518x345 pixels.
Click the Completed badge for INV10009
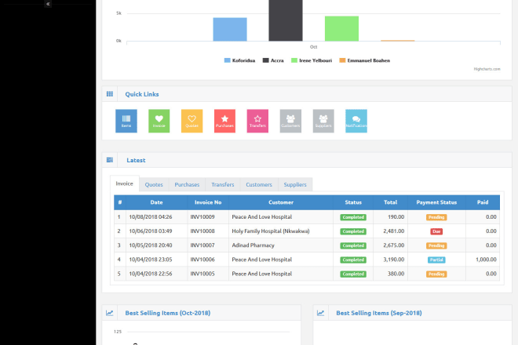coord(353,217)
